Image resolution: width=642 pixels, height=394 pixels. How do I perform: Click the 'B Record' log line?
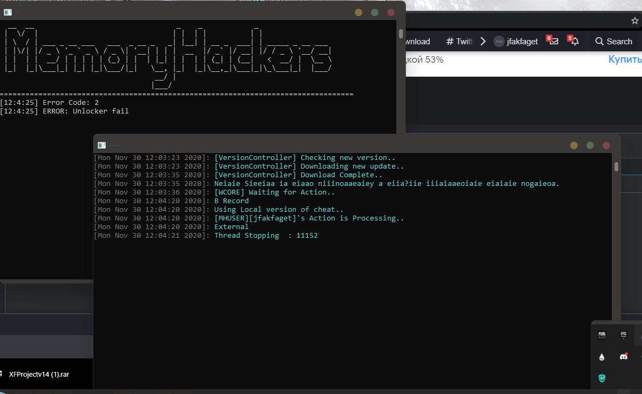click(171, 201)
